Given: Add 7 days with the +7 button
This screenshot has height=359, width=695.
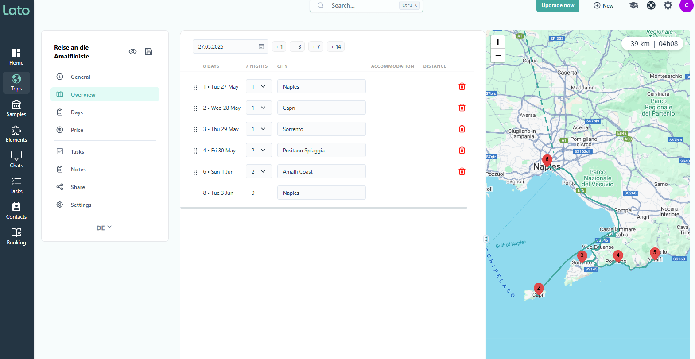Looking at the screenshot, I should click(316, 47).
